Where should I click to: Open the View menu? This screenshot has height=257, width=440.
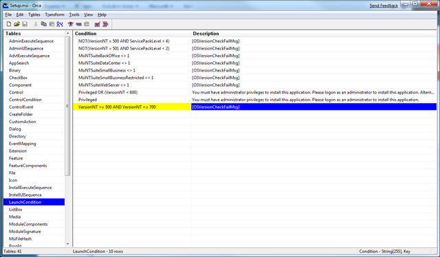point(89,14)
